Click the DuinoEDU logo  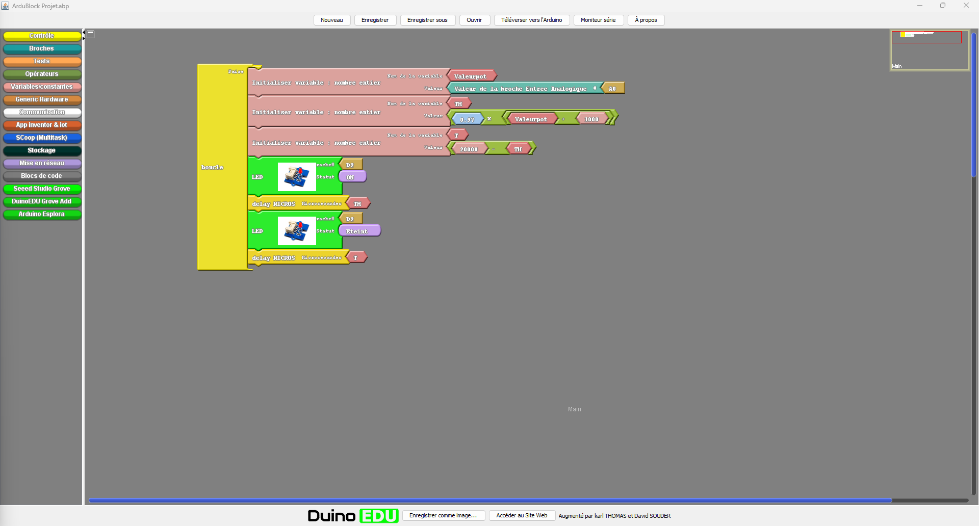[x=353, y=516]
